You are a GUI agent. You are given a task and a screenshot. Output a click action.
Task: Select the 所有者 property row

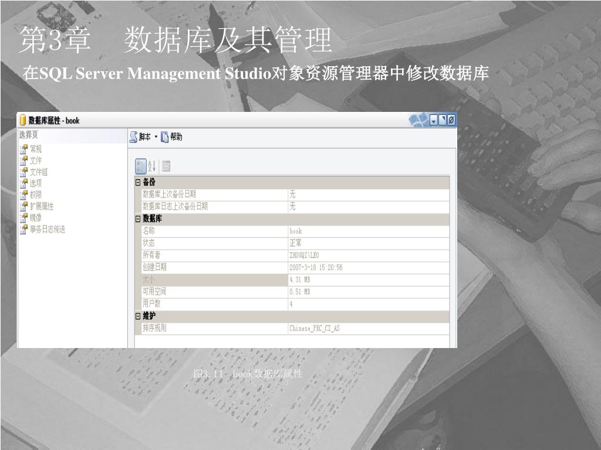coord(295,255)
